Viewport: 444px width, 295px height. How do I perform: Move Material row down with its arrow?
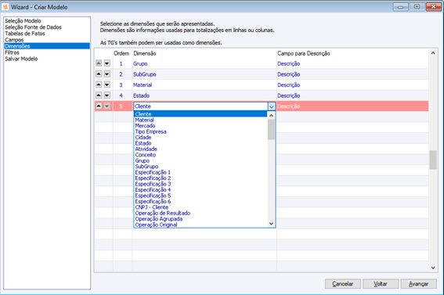point(106,85)
